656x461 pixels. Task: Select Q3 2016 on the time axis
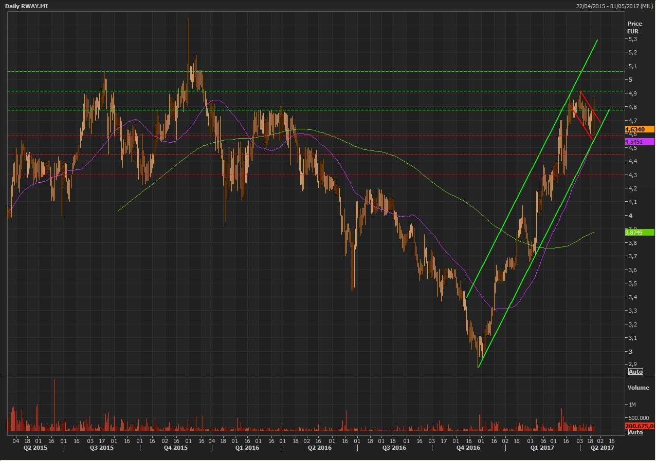(394, 448)
